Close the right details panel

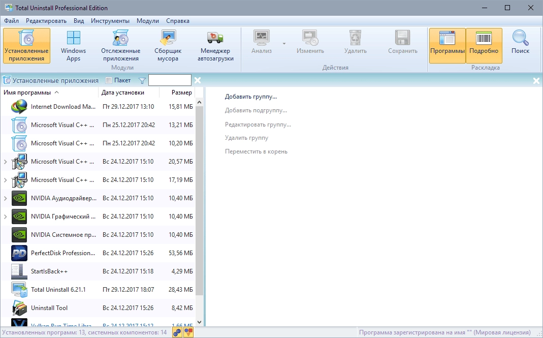click(x=536, y=81)
